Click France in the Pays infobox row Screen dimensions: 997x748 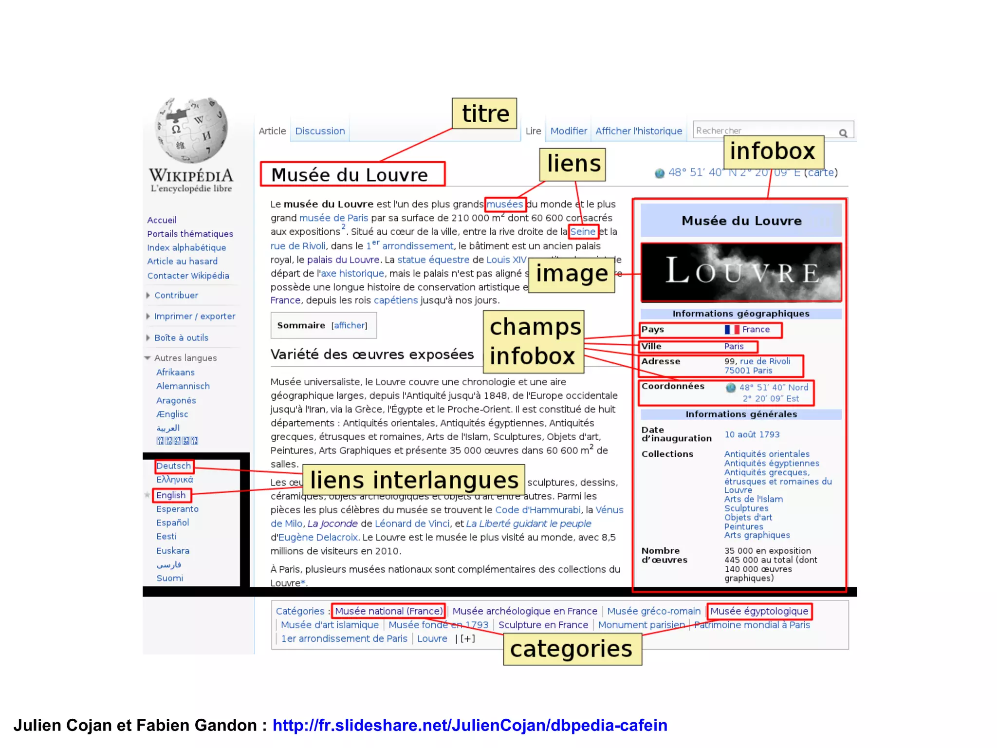tap(756, 329)
